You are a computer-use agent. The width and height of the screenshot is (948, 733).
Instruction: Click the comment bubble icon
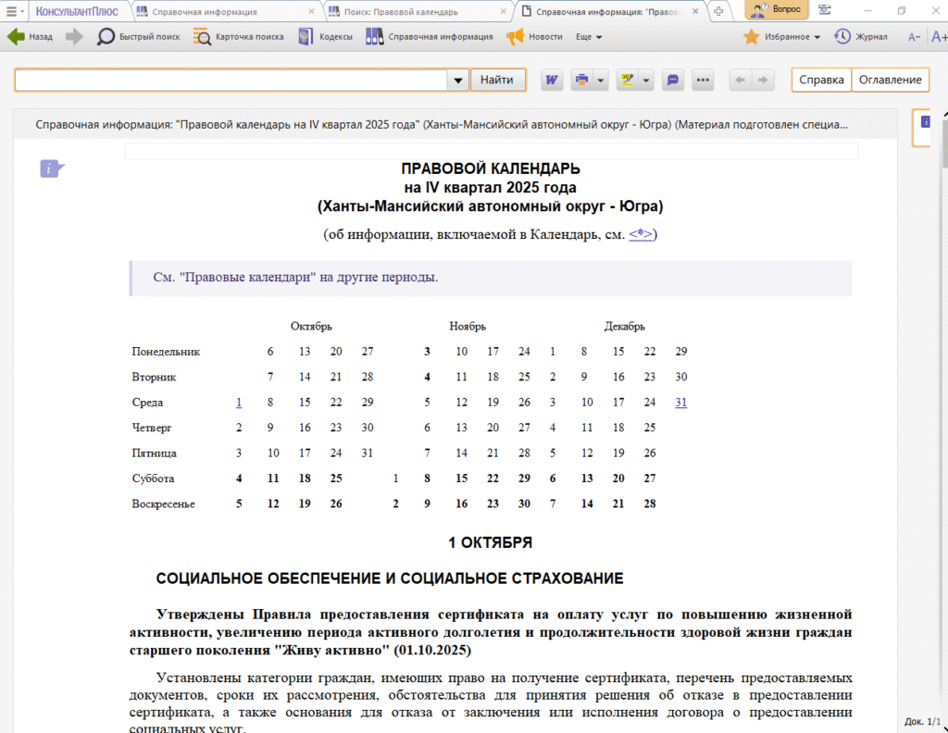(x=673, y=80)
